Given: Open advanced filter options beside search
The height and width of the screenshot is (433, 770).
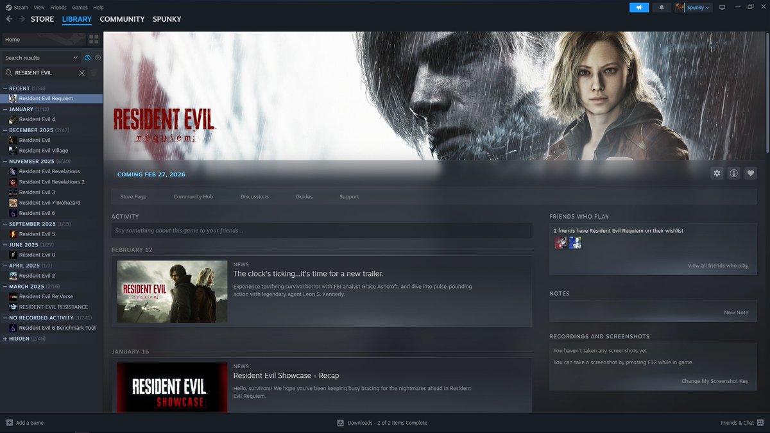Looking at the screenshot, I should tap(94, 73).
